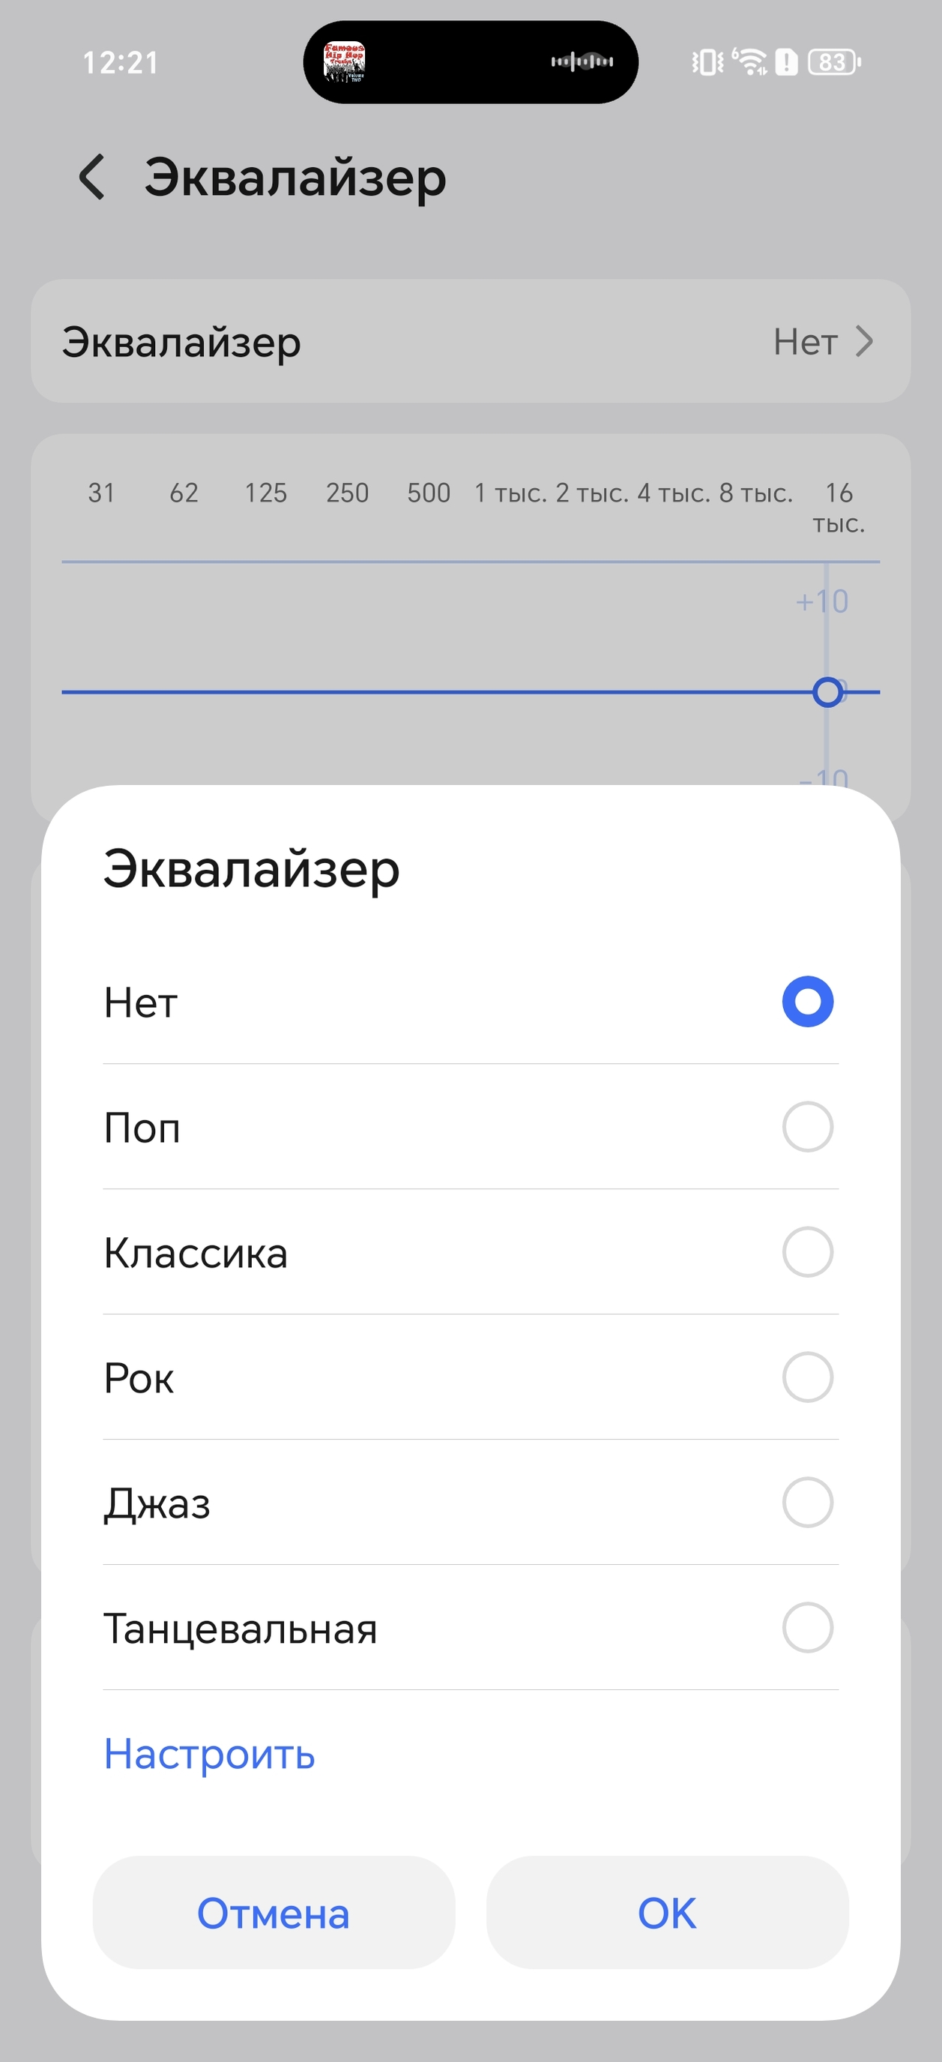
Task: Pick the Джаз preset radio button
Action: click(807, 1503)
